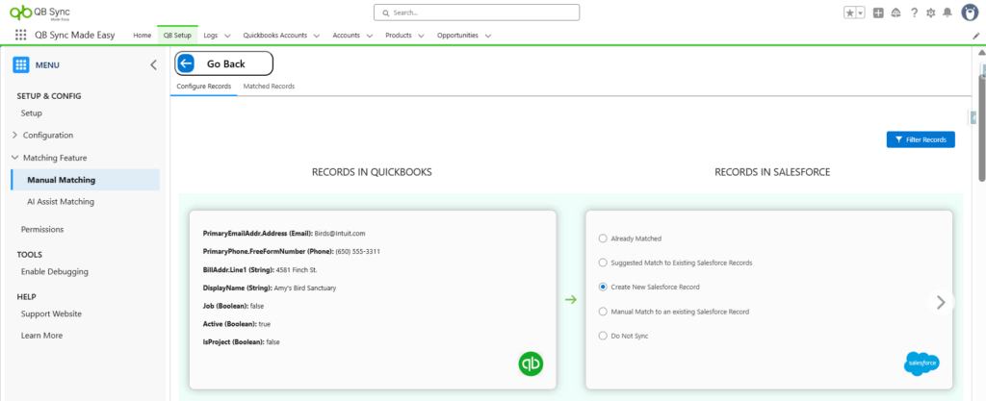
Task: Click the Filter Records button
Action: pyautogui.click(x=921, y=140)
